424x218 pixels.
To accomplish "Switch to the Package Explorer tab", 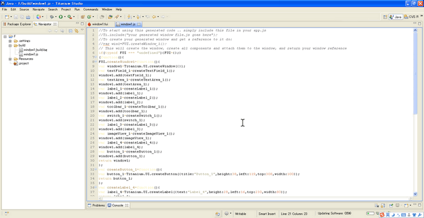I will (17, 24).
